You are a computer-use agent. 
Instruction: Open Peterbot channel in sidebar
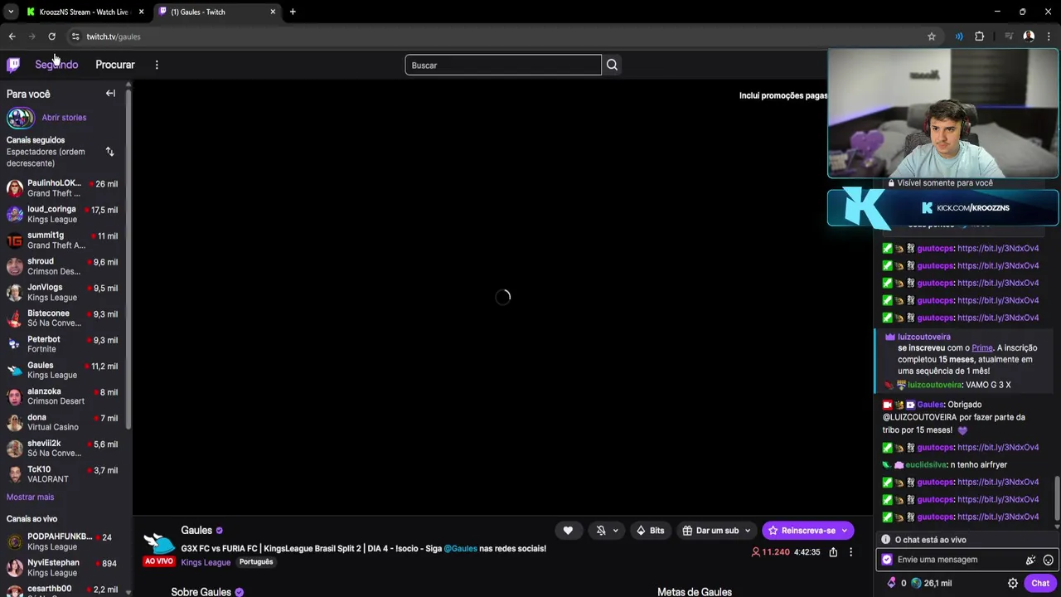pyautogui.click(x=65, y=344)
